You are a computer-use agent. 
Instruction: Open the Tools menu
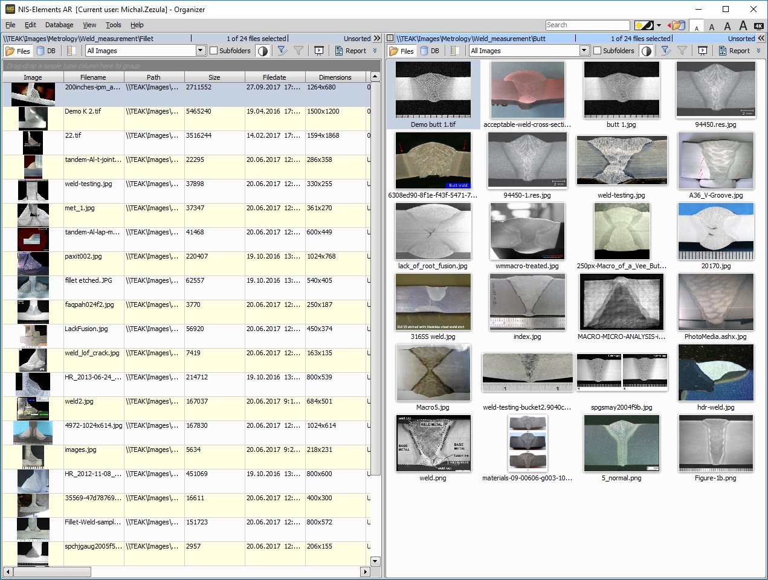point(113,25)
